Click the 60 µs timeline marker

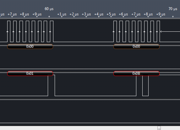[49, 9]
